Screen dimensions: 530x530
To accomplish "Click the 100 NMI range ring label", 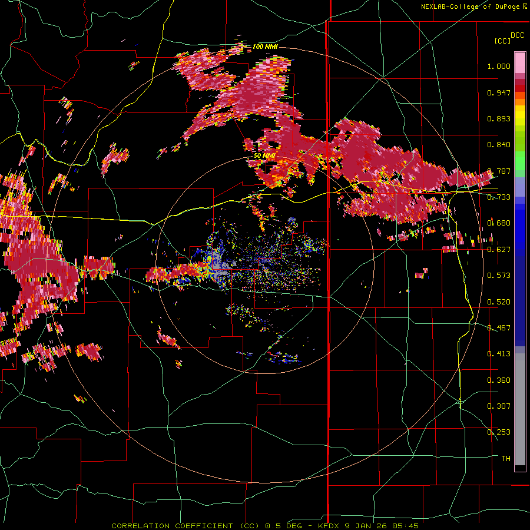I will point(265,47).
